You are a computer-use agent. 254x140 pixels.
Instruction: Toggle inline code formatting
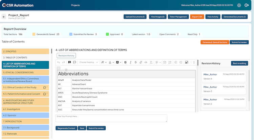coord(146,62)
